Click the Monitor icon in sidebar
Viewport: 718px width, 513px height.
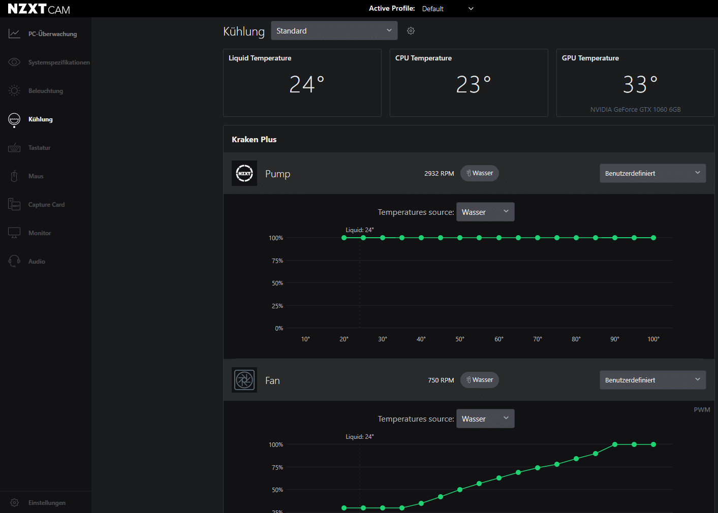click(14, 233)
